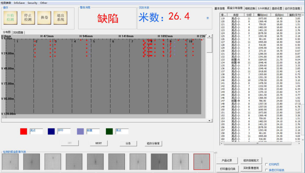The height and width of the screenshot is (173, 305).
Task: Toggle the 换卷打印报表 checkbox
Action: click(x=266, y=170)
